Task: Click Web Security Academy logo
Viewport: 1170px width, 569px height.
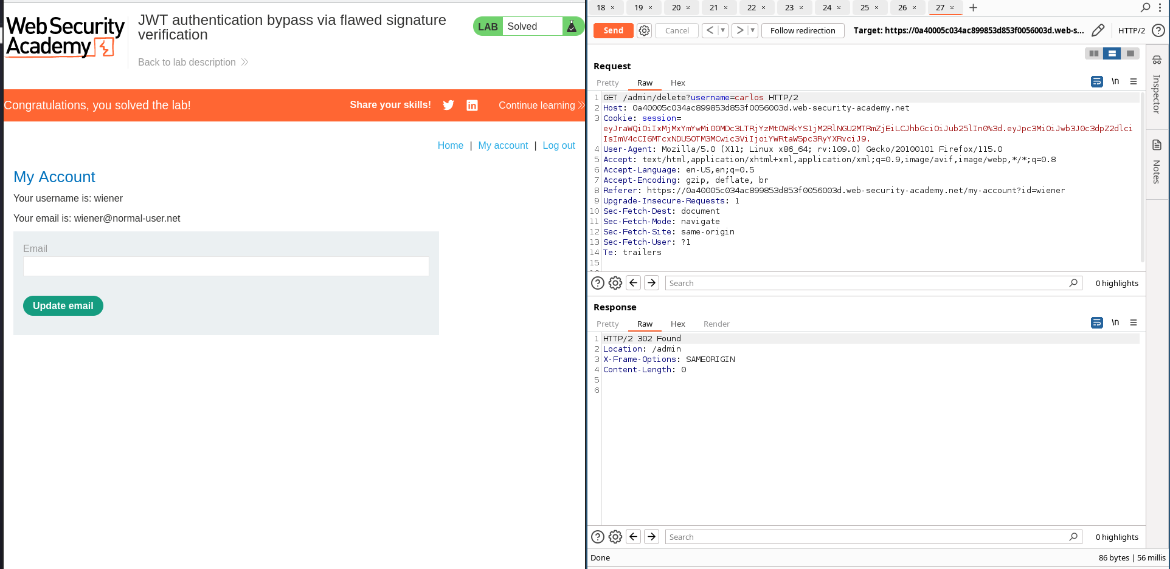Action: (65, 36)
